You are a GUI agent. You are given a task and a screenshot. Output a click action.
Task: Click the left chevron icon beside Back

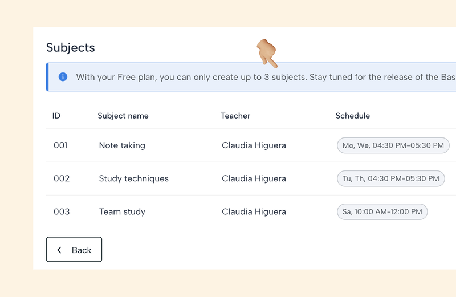click(x=59, y=250)
